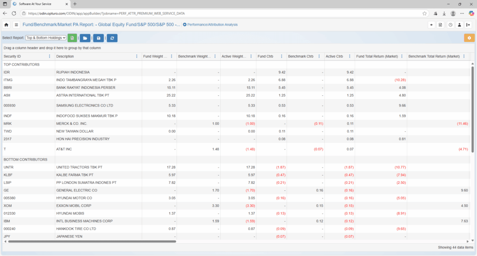Click the browser address bar URL field

(186, 13)
